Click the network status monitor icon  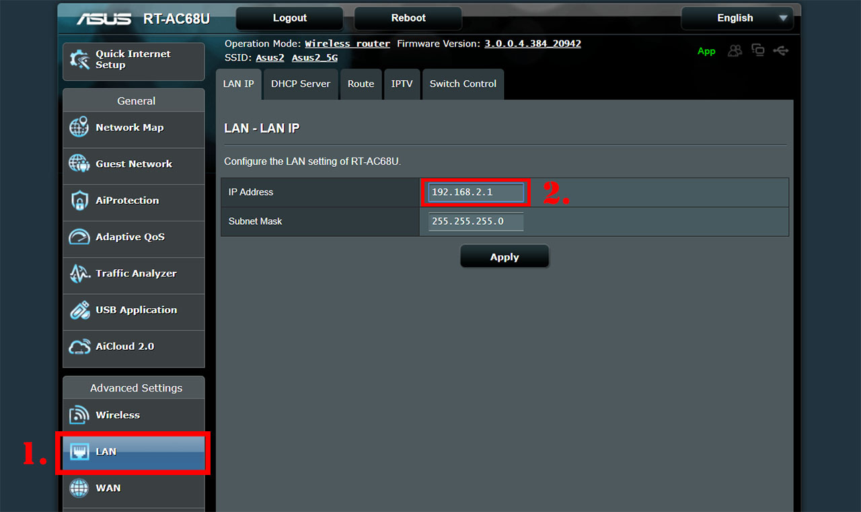758,50
